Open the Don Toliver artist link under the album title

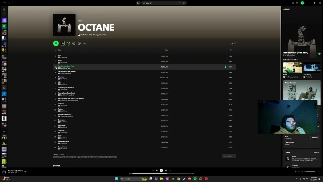pyautogui.click(x=84, y=35)
